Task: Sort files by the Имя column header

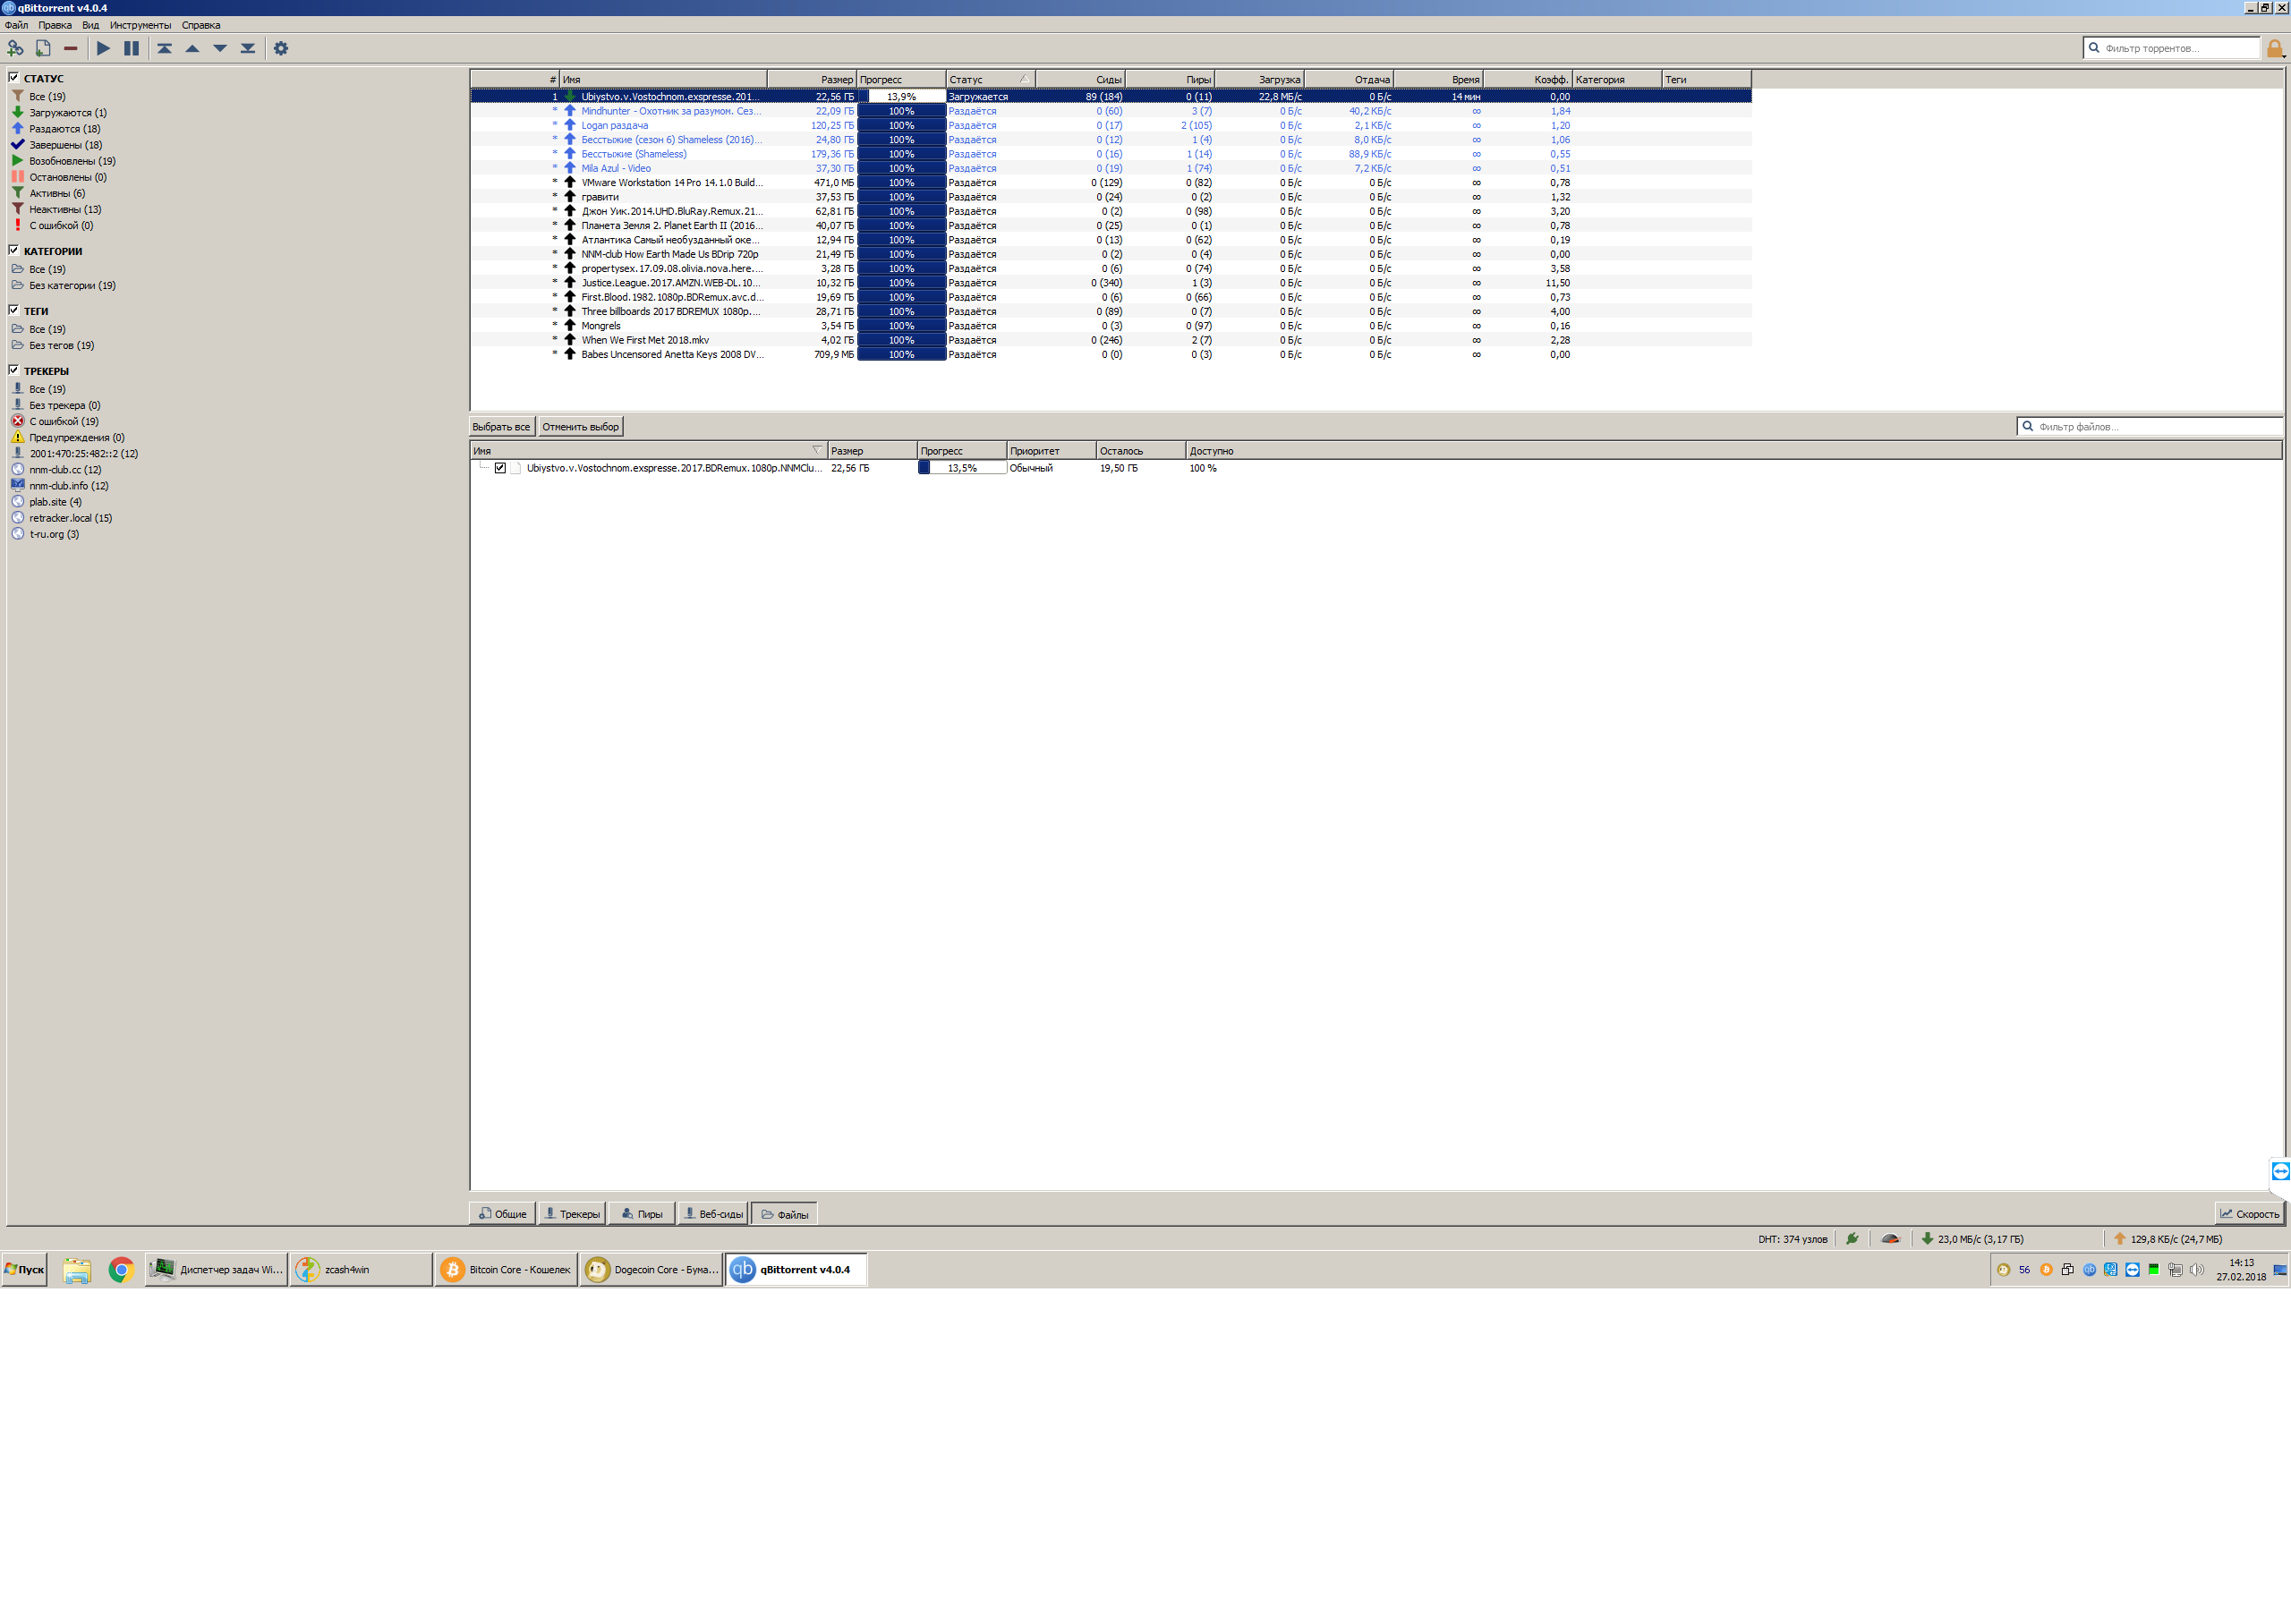Action: pos(640,451)
